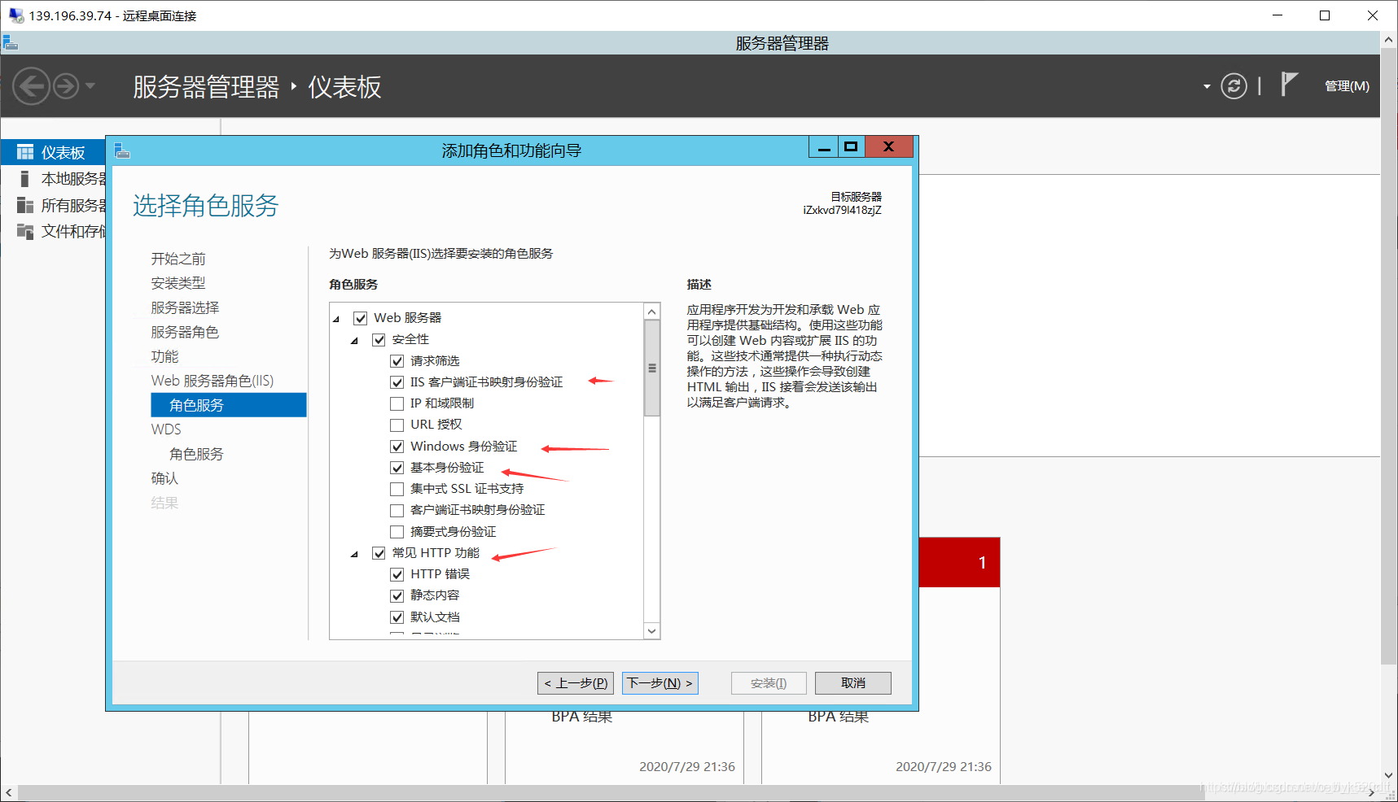Image resolution: width=1398 pixels, height=802 pixels.
Task: Toggle the 常见 HTTP 功能 checkbox
Action: [379, 553]
